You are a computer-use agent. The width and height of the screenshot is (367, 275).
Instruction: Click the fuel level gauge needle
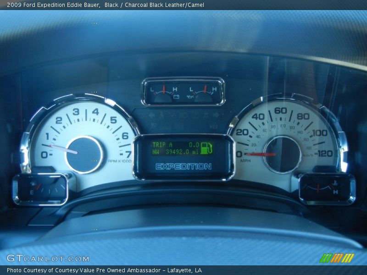pos(39,186)
